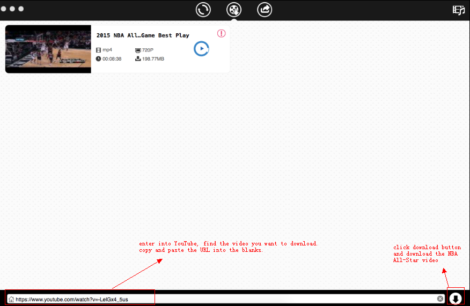This screenshot has width=470, height=306.
Task: Open the Convert tab icon
Action: point(203,10)
